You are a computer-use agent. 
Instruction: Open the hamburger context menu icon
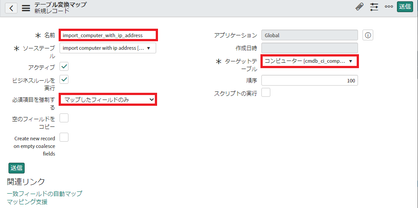click(26, 8)
